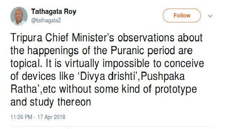
Task: Click the words 'study thereon' in tweet
Action: (60, 103)
